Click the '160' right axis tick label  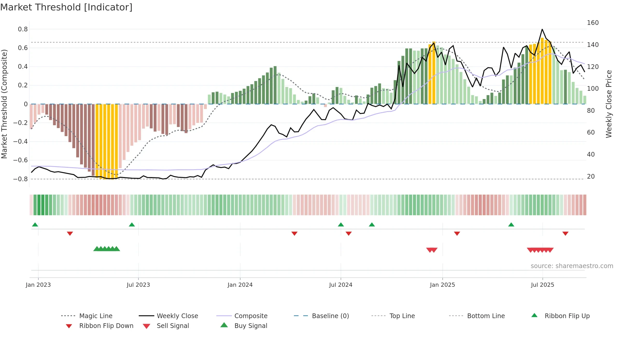593,23
